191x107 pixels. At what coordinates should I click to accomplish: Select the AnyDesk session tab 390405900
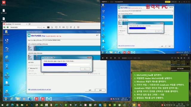(20, 24)
